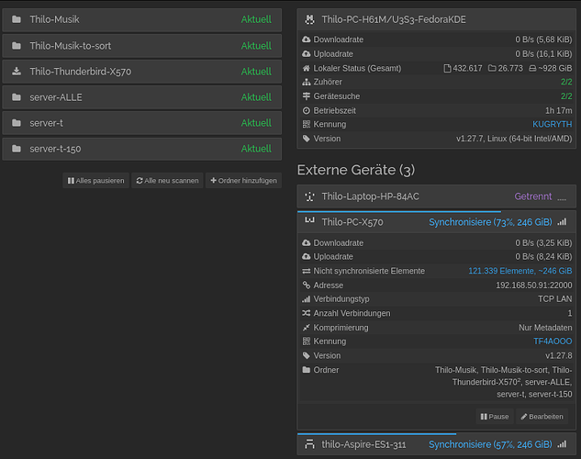Screen dimensions: 581x459
Task: Click the folder icon beside Thilo-Musik
Action: click(x=16, y=19)
